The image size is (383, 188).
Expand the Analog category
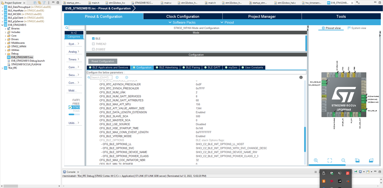point(74,52)
